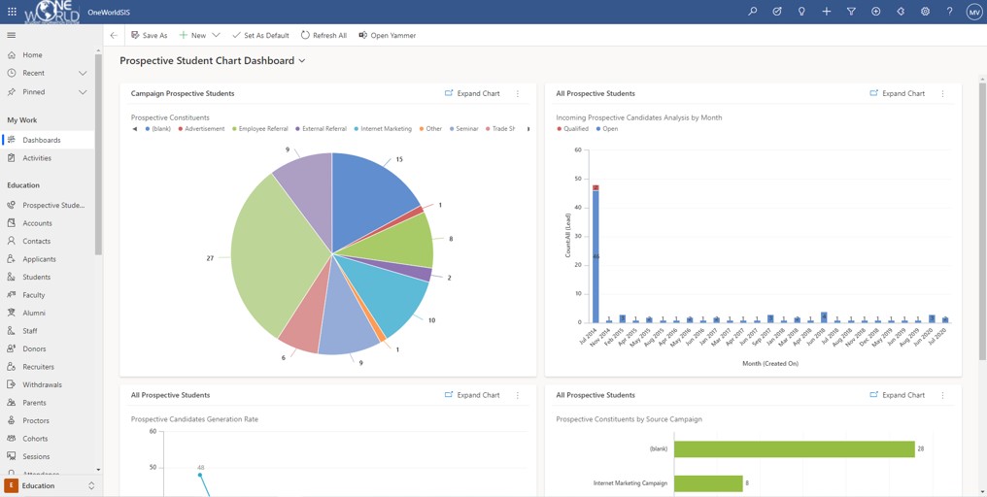The height and width of the screenshot is (497, 987).
Task: Click the back arrow in command bar
Action: pyautogui.click(x=114, y=35)
